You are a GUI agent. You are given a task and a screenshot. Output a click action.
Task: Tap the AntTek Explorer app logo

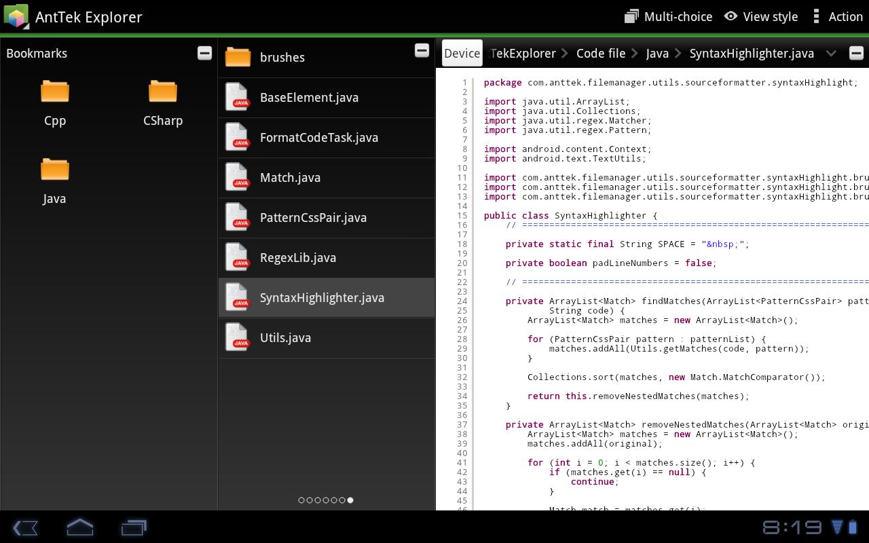(x=16, y=16)
